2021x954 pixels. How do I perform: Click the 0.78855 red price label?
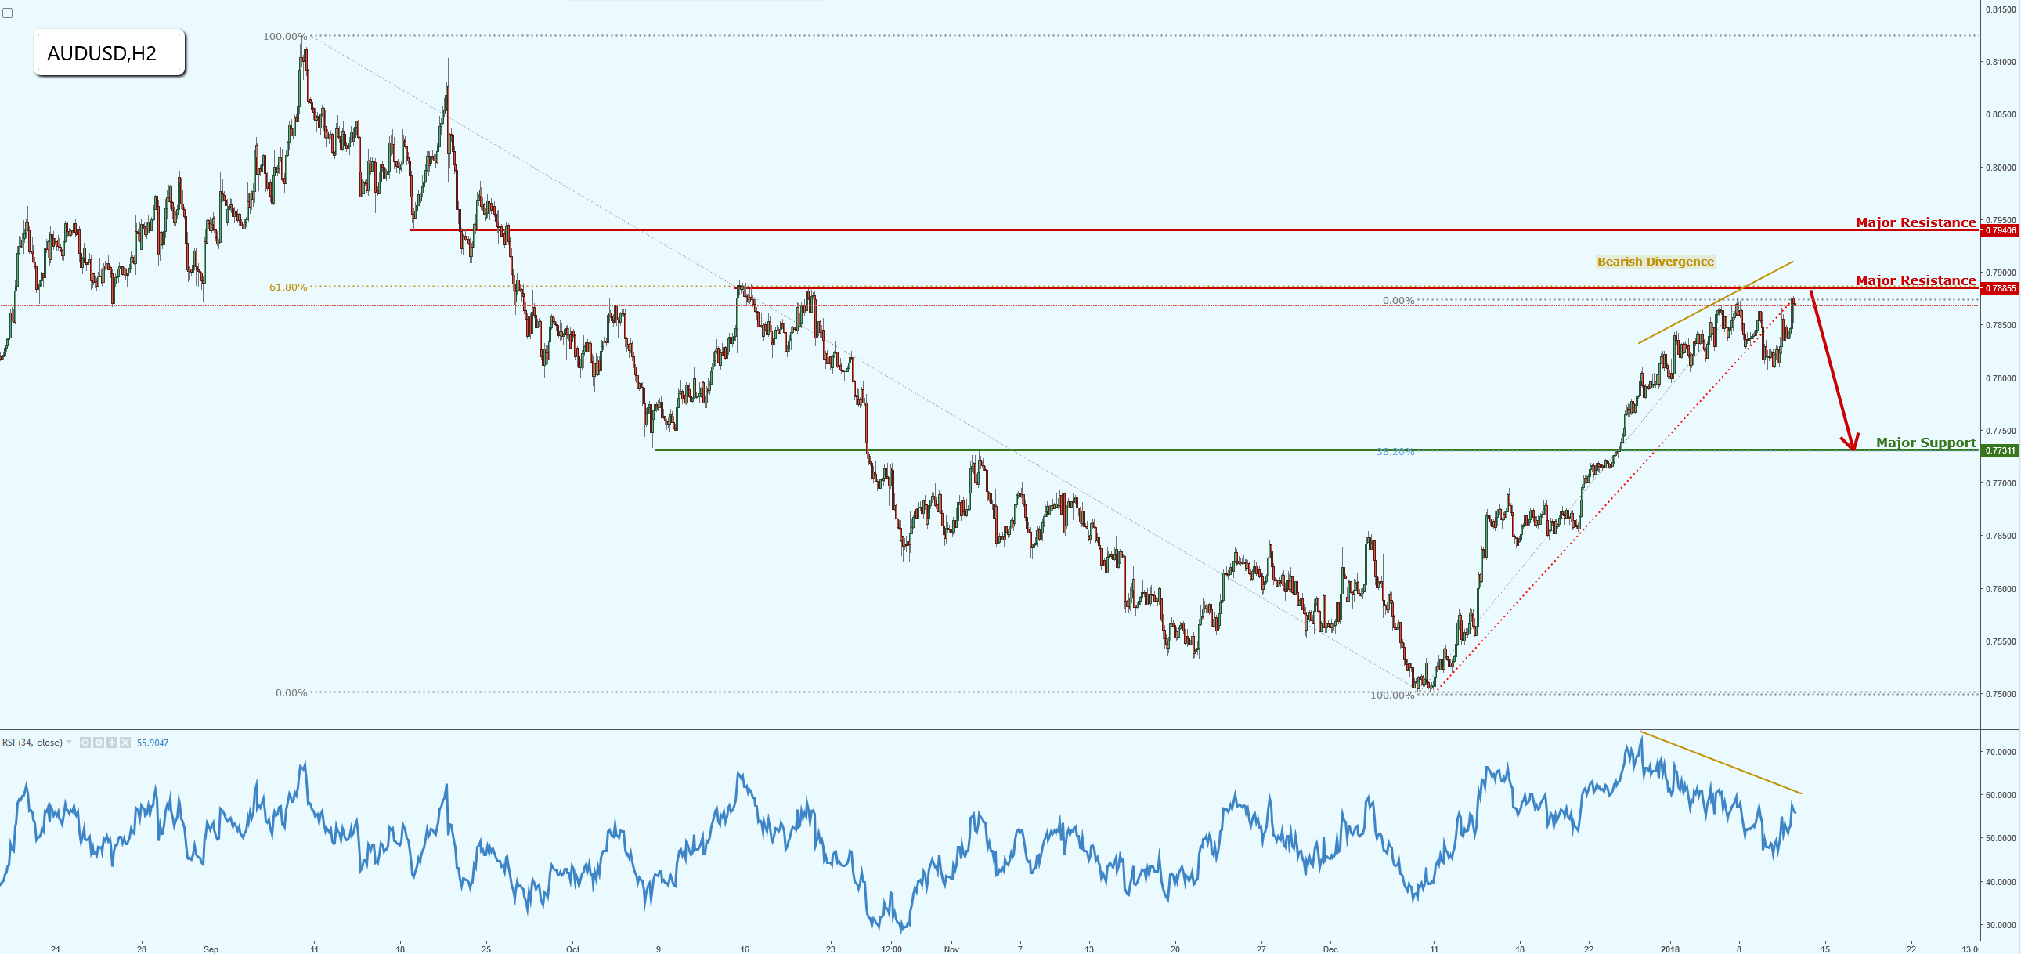pyautogui.click(x=2000, y=289)
